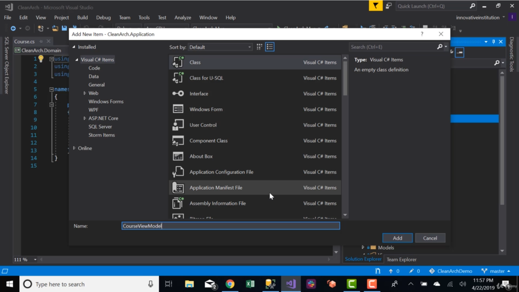The image size is (519, 292).
Task: Select the Data category
Action: coord(93,77)
